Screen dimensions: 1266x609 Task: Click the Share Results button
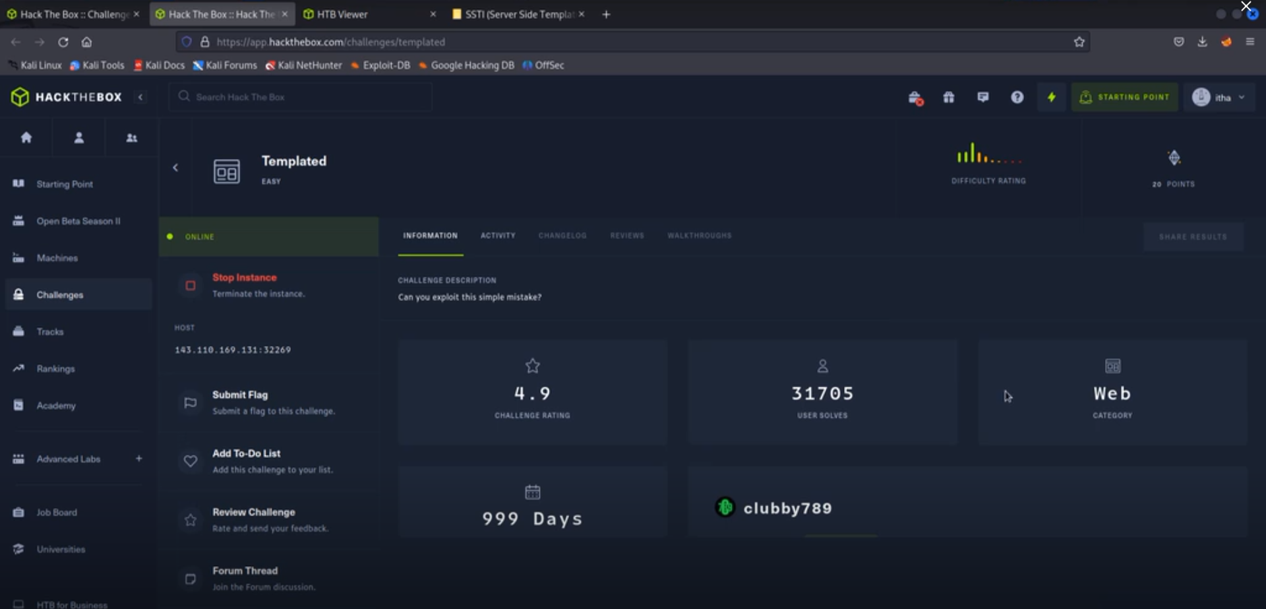[1193, 236]
